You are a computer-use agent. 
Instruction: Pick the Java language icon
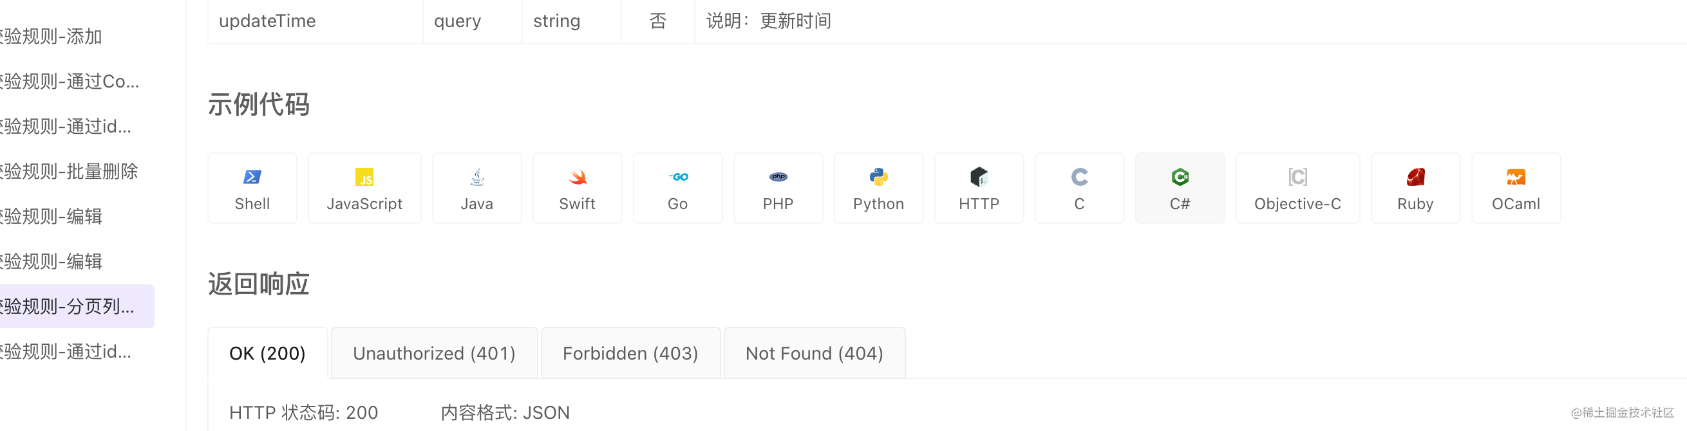click(x=476, y=178)
